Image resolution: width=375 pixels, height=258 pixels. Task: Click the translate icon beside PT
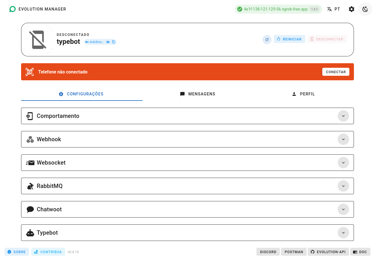pos(329,9)
